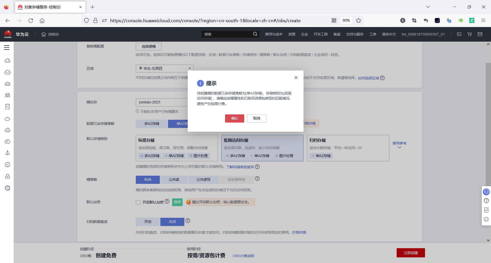Turn archive direct read to 开启
This screenshot has width=491, height=263.
tap(148, 222)
